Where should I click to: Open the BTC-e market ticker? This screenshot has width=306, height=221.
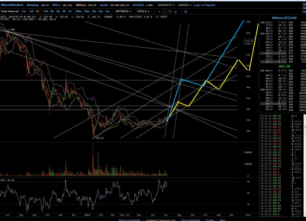pyautogui.click(x=62, y=5)
